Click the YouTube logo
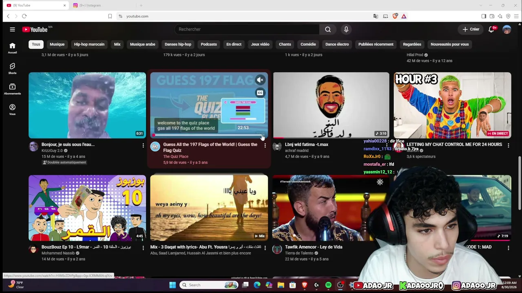522x293 pixels. coord(35,29)
